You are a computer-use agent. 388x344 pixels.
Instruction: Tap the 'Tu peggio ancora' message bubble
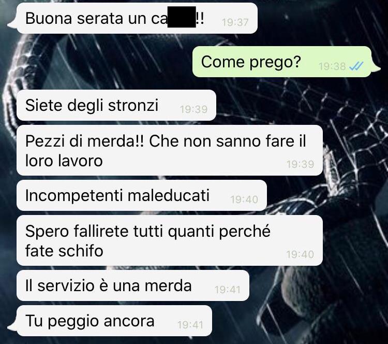point(114,321)
